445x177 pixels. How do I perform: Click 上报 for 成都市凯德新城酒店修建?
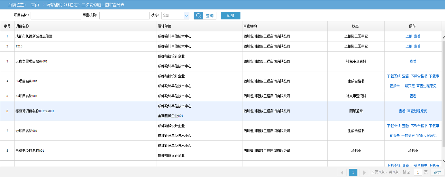click(409, 36)
